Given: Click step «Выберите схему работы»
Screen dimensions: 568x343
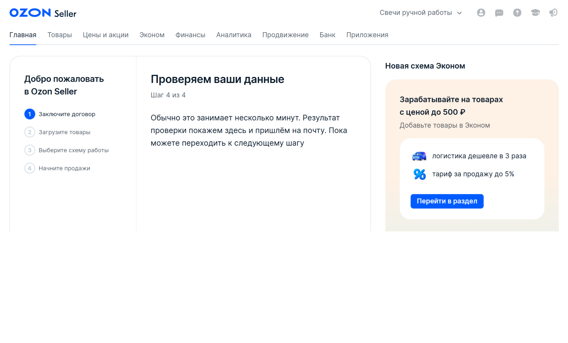Looking at the screenshot, I should point(74,150).
